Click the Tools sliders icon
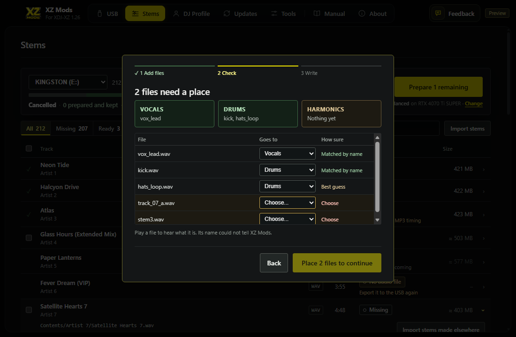 [274, 14]
